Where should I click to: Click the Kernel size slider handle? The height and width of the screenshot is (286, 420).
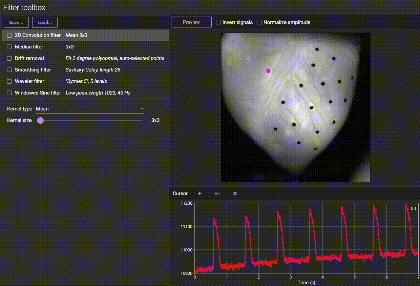(40, 120)
